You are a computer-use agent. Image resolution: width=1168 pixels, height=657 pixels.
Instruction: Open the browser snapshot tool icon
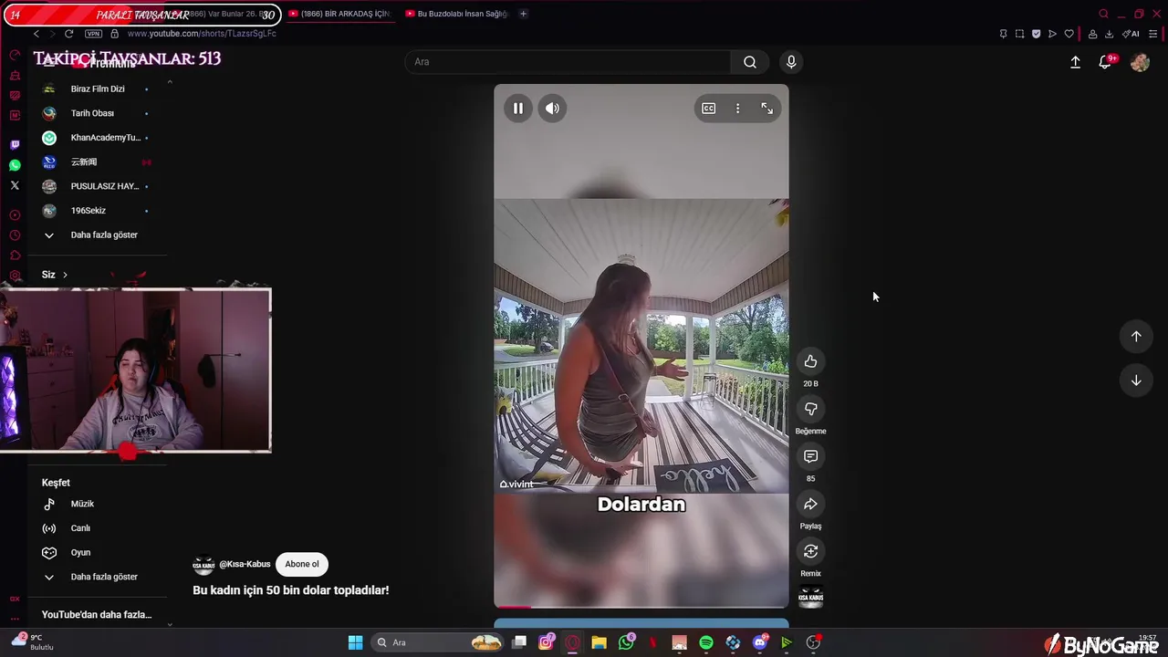click(x=1019, y=34)
